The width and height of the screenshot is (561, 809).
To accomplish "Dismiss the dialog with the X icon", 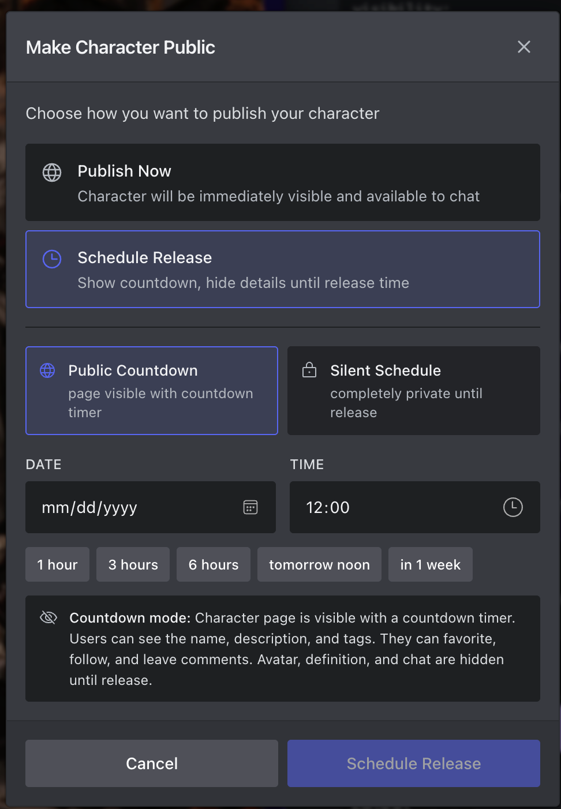I will click(523, 47).
